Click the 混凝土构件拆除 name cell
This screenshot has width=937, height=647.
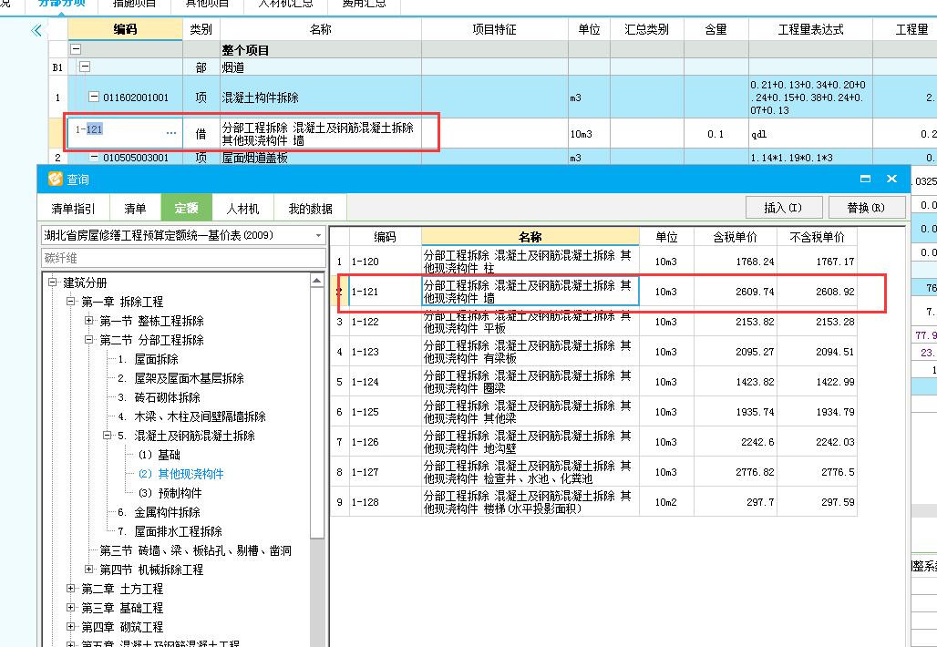coord(320,97)
